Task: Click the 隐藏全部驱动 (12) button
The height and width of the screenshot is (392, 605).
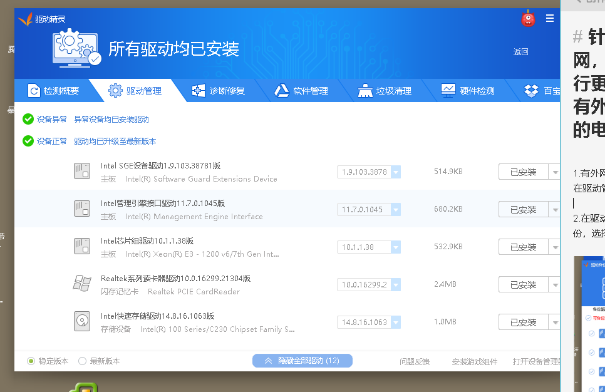Action: [302, 361]
